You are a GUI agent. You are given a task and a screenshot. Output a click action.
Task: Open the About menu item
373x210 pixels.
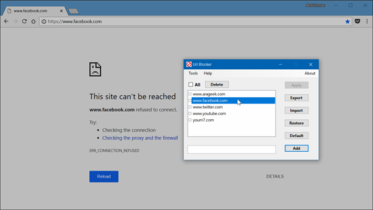pyautogui.click(x=309, y=73)
